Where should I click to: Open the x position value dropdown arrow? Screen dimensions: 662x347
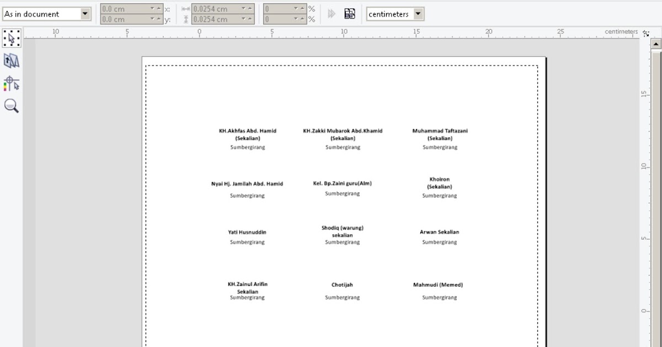coord(153,9)
